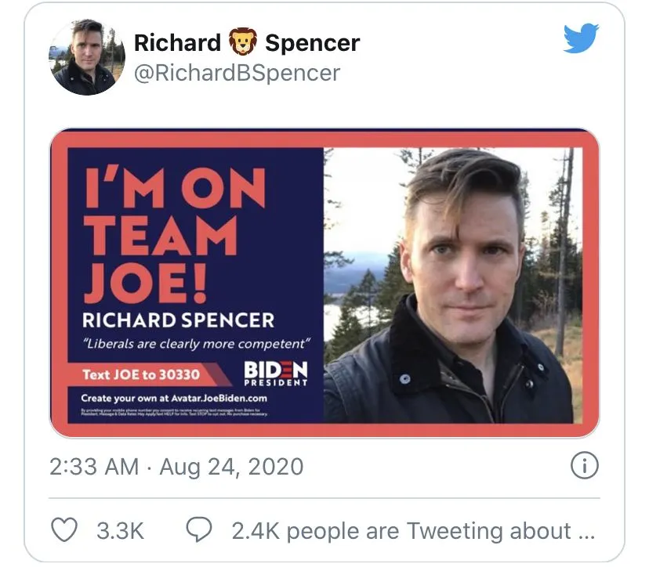This screenshot has height=578, width=649.
Task: Open the @RichardBSpencer handle
Action: tap(237, 73)
